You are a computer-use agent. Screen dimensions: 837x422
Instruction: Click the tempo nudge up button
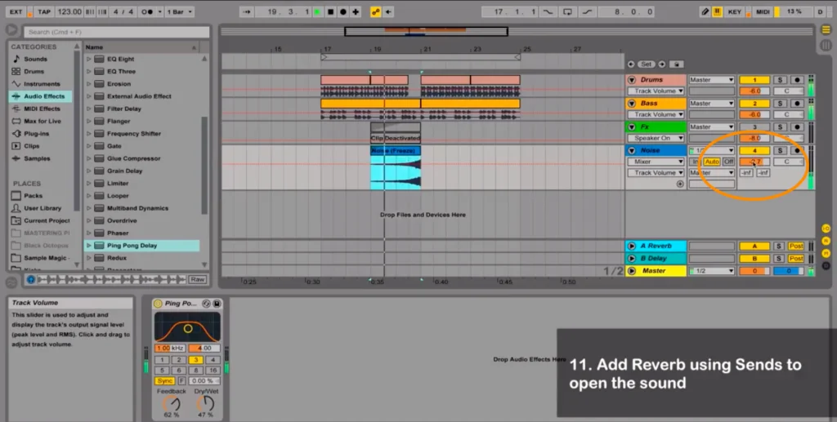pos(102,11)
